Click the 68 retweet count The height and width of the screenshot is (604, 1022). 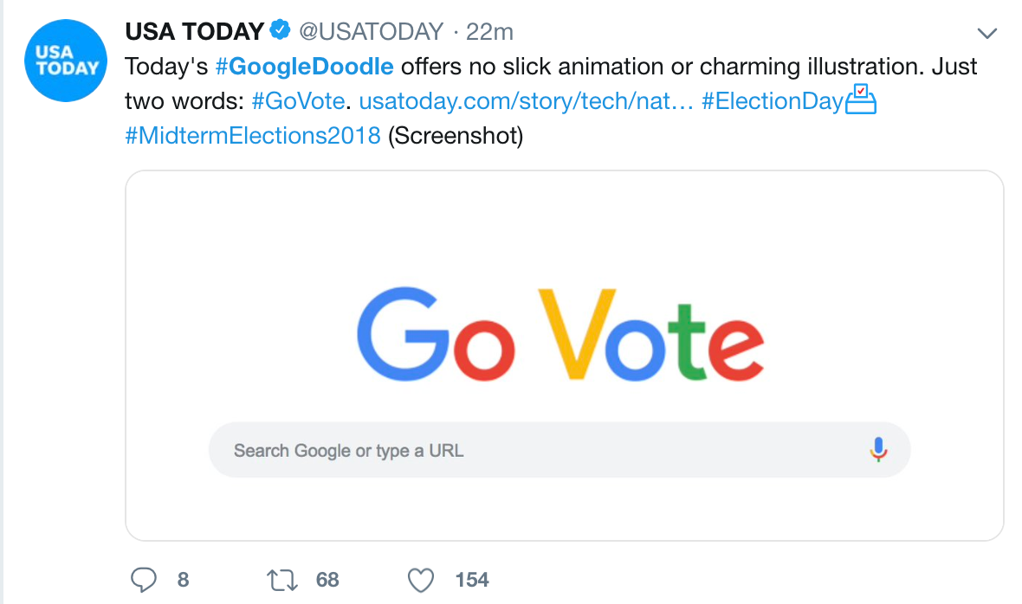tap(327, 580)
